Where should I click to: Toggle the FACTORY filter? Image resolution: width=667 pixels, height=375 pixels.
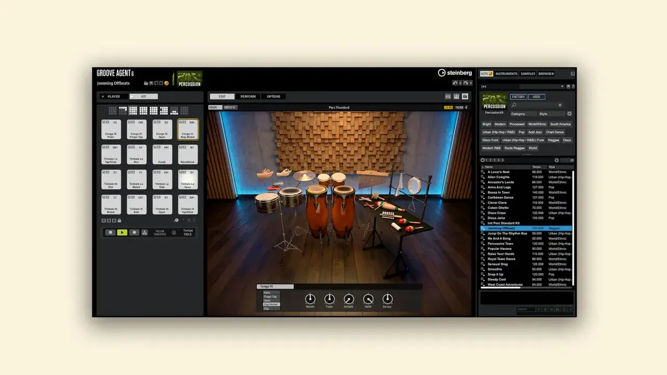click(x=518, y=97)
